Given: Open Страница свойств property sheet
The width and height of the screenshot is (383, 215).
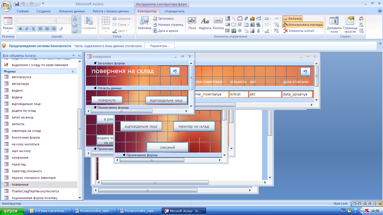Looking at the screenshot, I should pyautogui.click(x=350, y=25).
